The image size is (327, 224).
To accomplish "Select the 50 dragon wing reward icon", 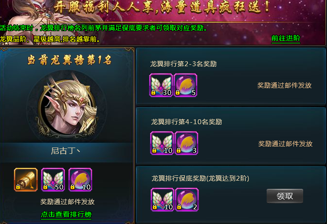I will pos(53,180).
